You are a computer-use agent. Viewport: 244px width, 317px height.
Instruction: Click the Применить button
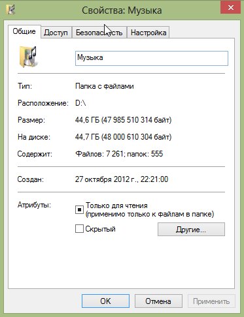pos(211,301)
